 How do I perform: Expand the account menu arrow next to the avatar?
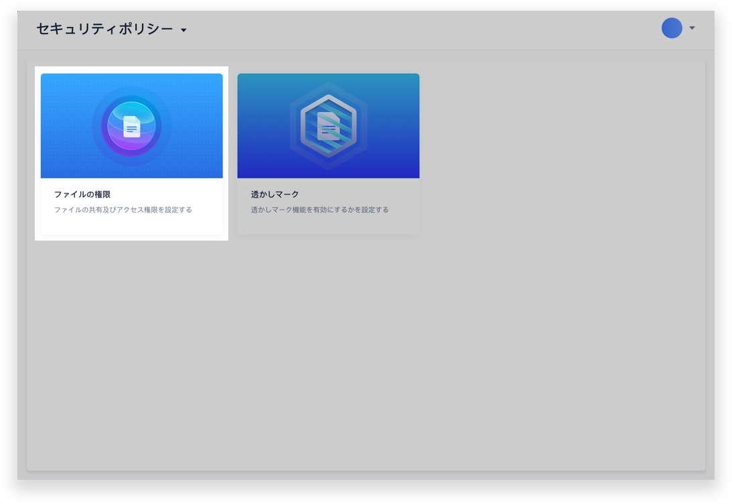692,28
